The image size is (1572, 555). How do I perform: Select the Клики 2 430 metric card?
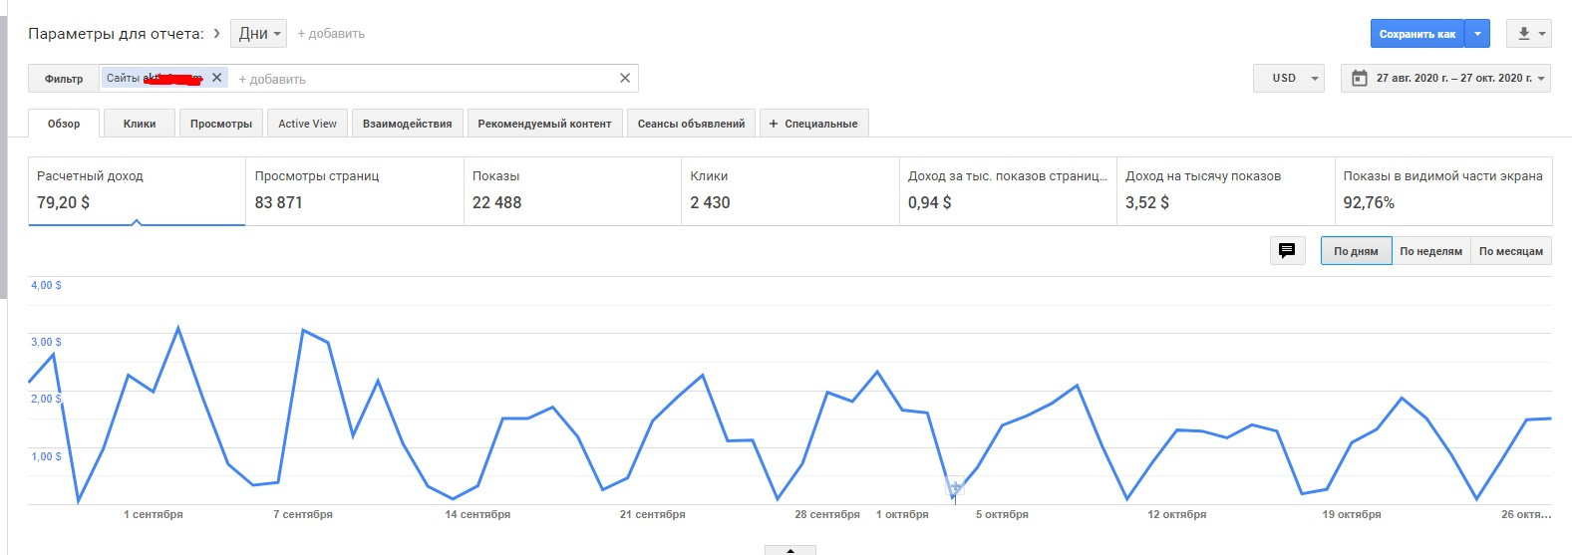click(x=790, y=191)
